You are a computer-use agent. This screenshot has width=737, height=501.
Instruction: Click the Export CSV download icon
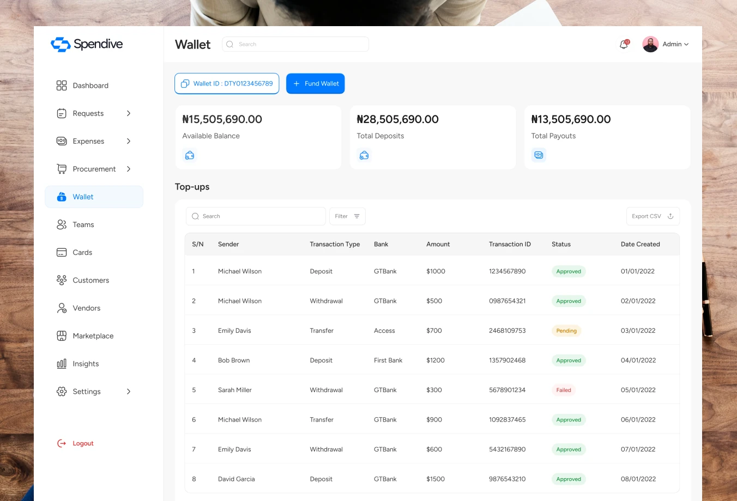(x=670, y=216)
